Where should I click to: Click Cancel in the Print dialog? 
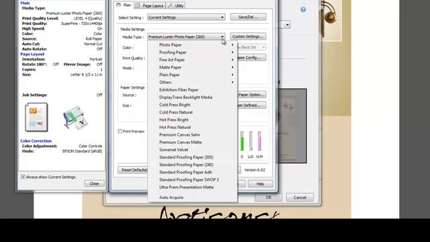click(x=300, y=197)
